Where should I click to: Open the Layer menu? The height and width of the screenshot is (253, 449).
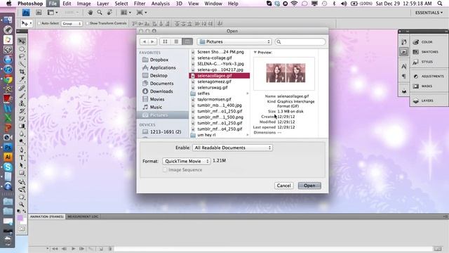(x=102, y=4)
